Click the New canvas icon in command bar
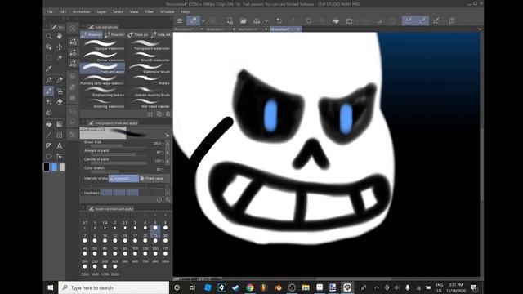The width and height of the screenshot is (523, 294). (230, 20)
